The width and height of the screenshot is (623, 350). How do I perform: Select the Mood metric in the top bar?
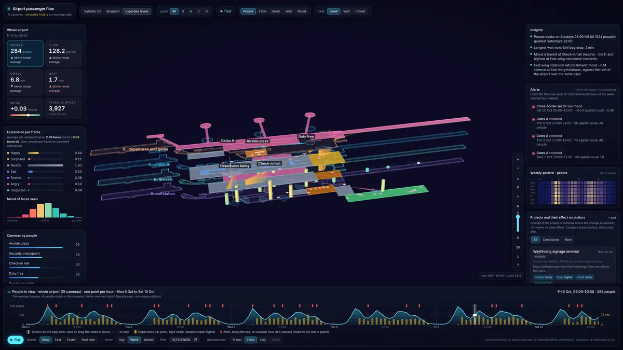302,11
